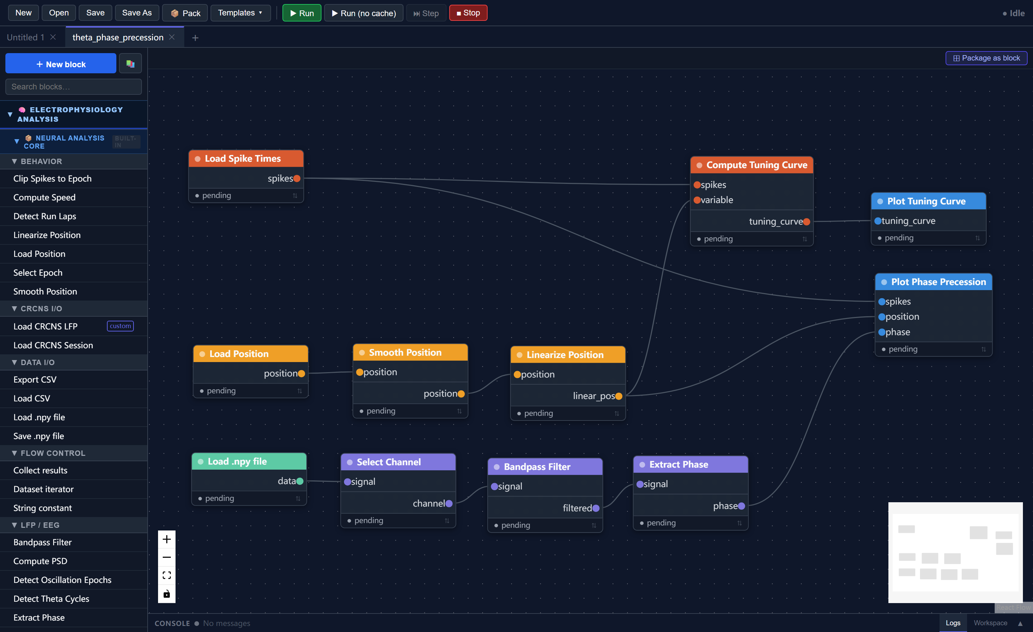Viewport: 1033px width, 632px height.
Task: Close the theta_phase_precession tab
Action: [172, 37]
